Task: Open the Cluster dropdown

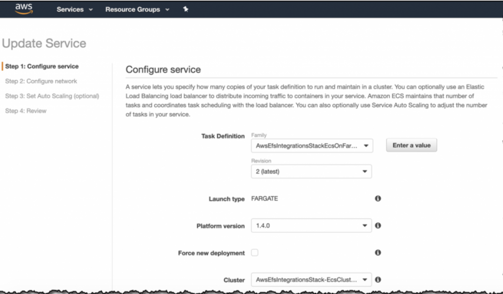Action: point(311,280)
